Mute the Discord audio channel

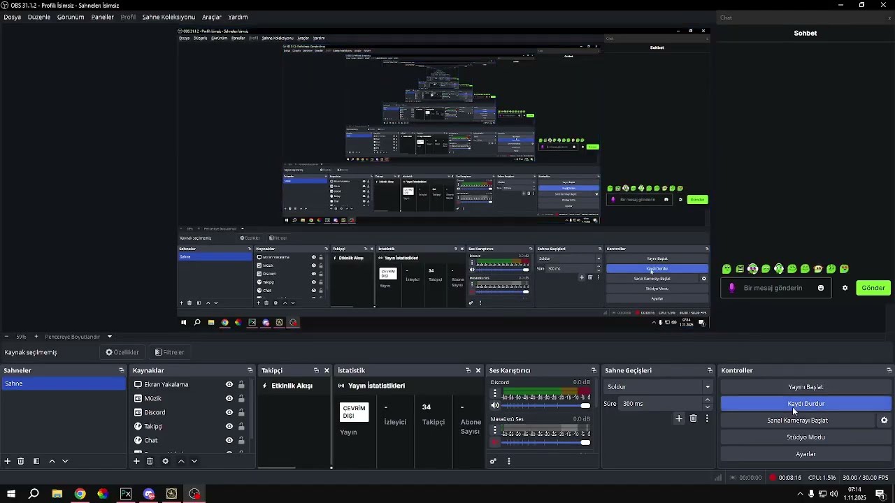tap(495, 405)
